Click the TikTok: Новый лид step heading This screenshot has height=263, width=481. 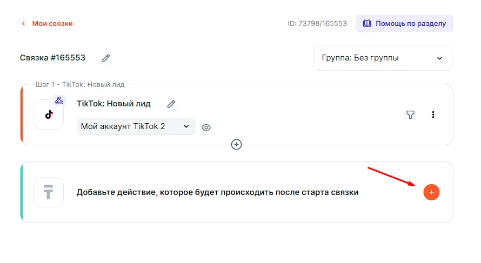point(113,104)
